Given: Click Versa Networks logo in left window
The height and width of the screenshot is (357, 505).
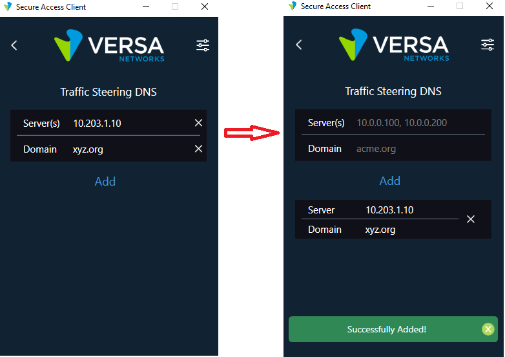Looking at the screenshot, I should coord(109,45).
